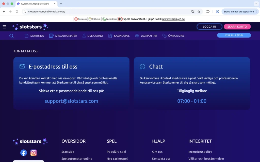Bookmark page with star icon

(x=199, y=12)
